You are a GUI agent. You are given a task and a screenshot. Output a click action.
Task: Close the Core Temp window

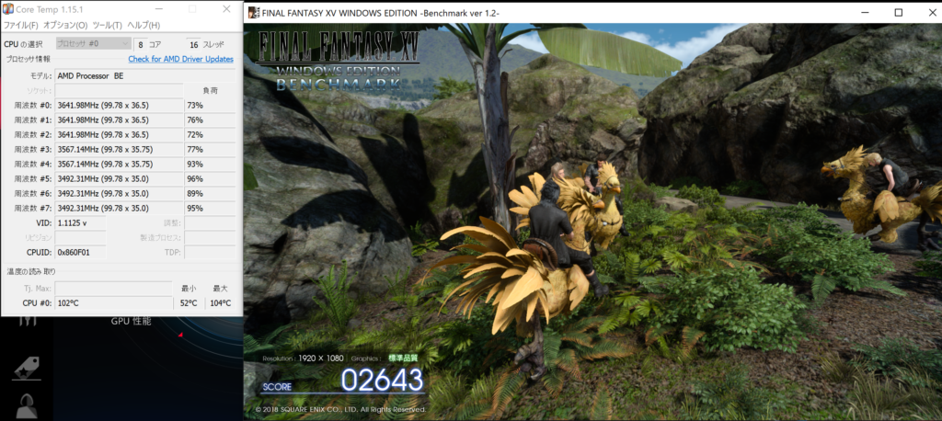point(226,9)
